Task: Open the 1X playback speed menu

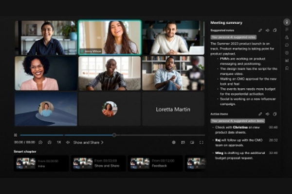Action: [x=58, y=143]
